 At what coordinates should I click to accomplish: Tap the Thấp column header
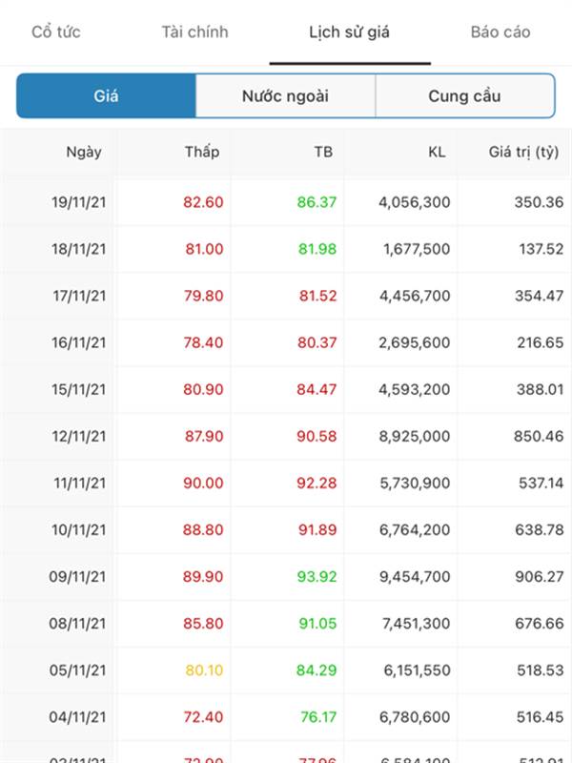(x=202, y=152)
